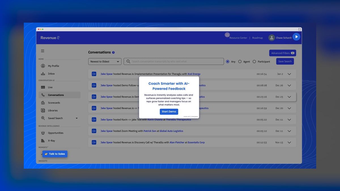Click video icon of Demo Follow-up conversation

tap(94, 85)
